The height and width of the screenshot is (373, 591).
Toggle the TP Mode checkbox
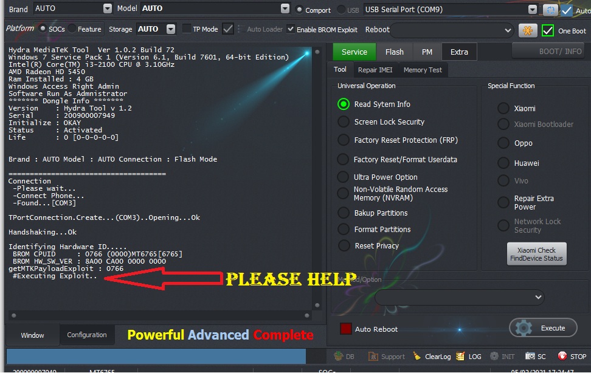coord(187,29)
